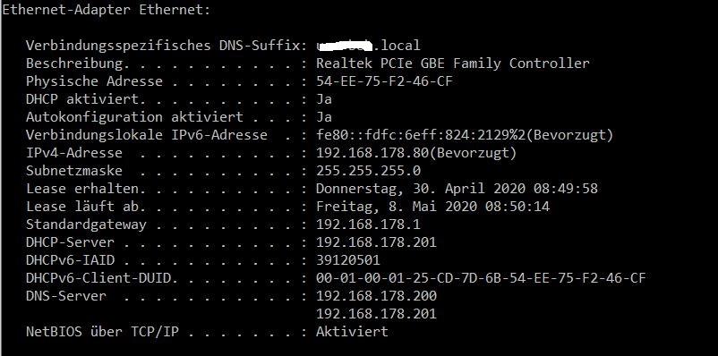
Task: Click the MAC address 54-EE-75-F2-46-CF
Action: 384,81
